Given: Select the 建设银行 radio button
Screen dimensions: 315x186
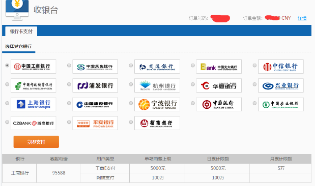Looking at the screenshot, I should [69, 103].
